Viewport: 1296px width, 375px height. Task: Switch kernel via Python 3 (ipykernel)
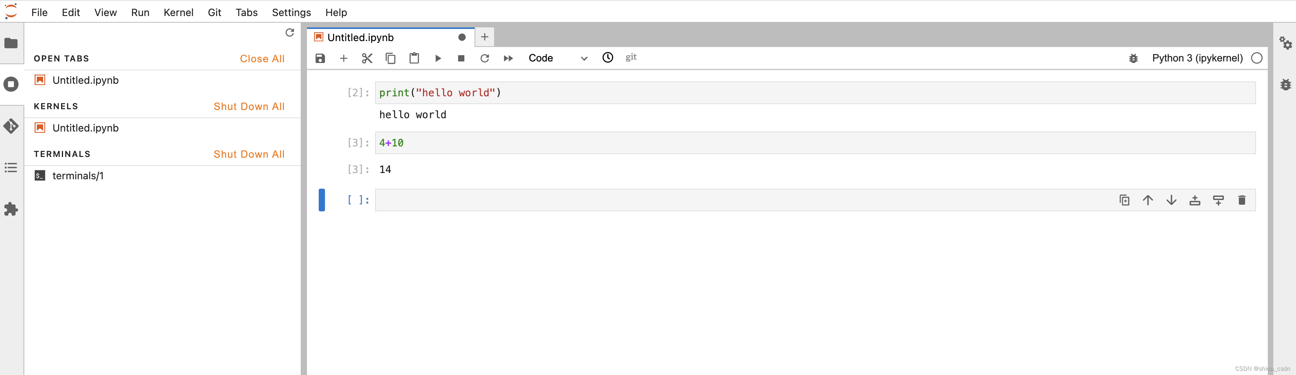[1197, 58]
